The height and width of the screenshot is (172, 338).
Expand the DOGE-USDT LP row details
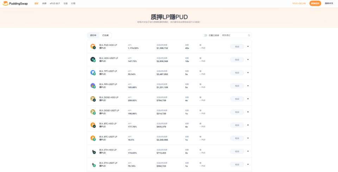click(248, 112)
